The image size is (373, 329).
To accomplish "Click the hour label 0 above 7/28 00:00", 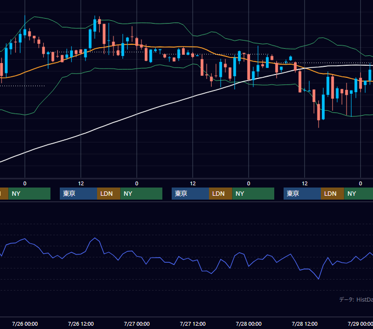I will pos(248,184).
